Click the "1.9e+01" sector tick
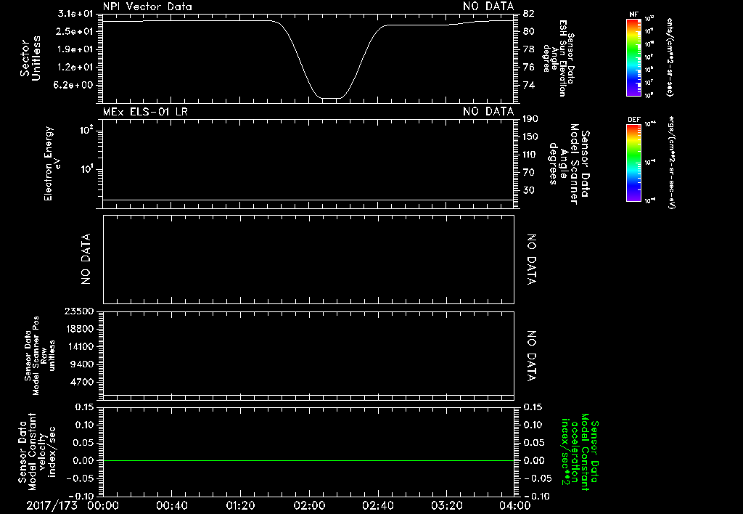The width and height of the screenshot is (743, 514). [75, 49]
